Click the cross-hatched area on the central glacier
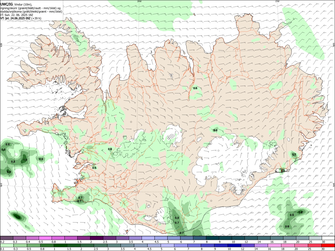Image resolution: width=335 pixels, height=251 pixels. coord(171,136)
